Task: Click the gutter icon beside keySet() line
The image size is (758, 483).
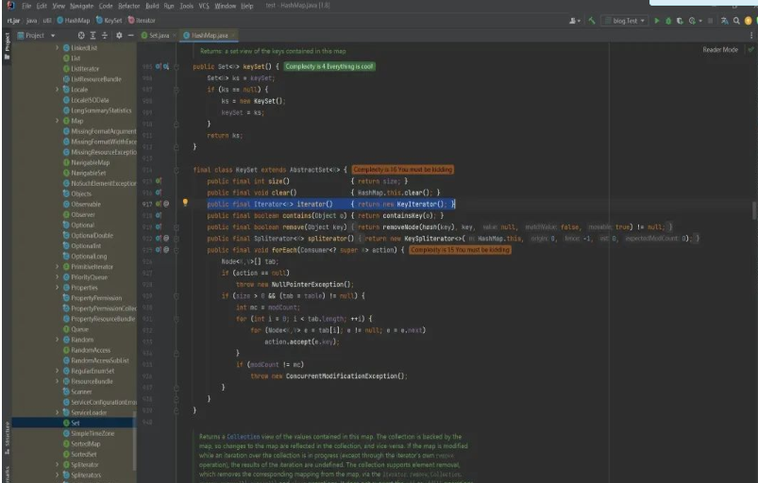Action: (x=159, y=66)
